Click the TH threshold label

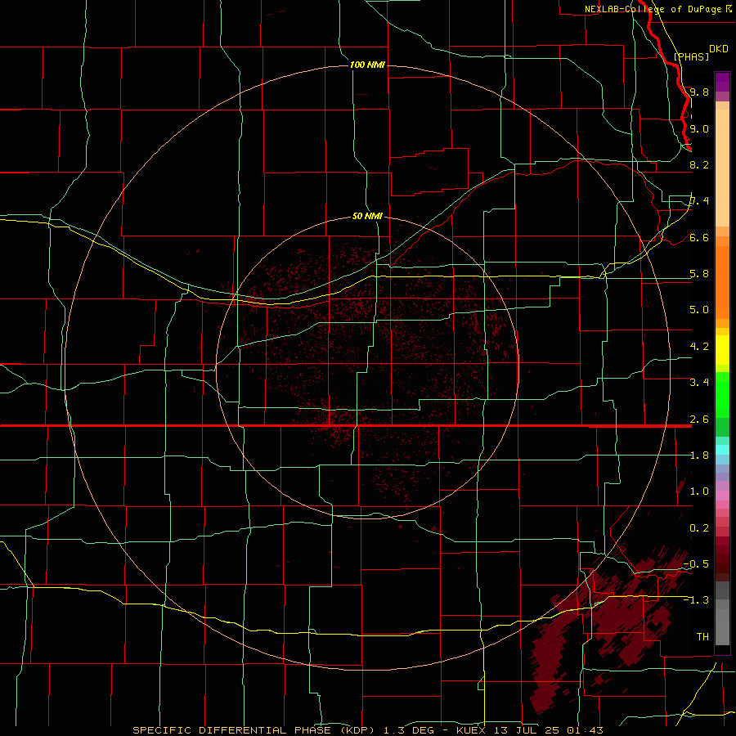click(702, 637)
